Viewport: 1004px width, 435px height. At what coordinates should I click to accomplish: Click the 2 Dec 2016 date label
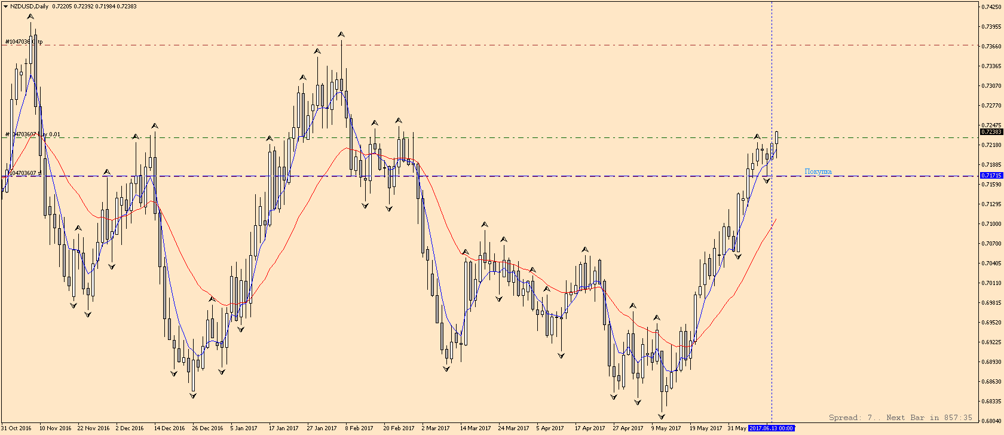point(130,428)
